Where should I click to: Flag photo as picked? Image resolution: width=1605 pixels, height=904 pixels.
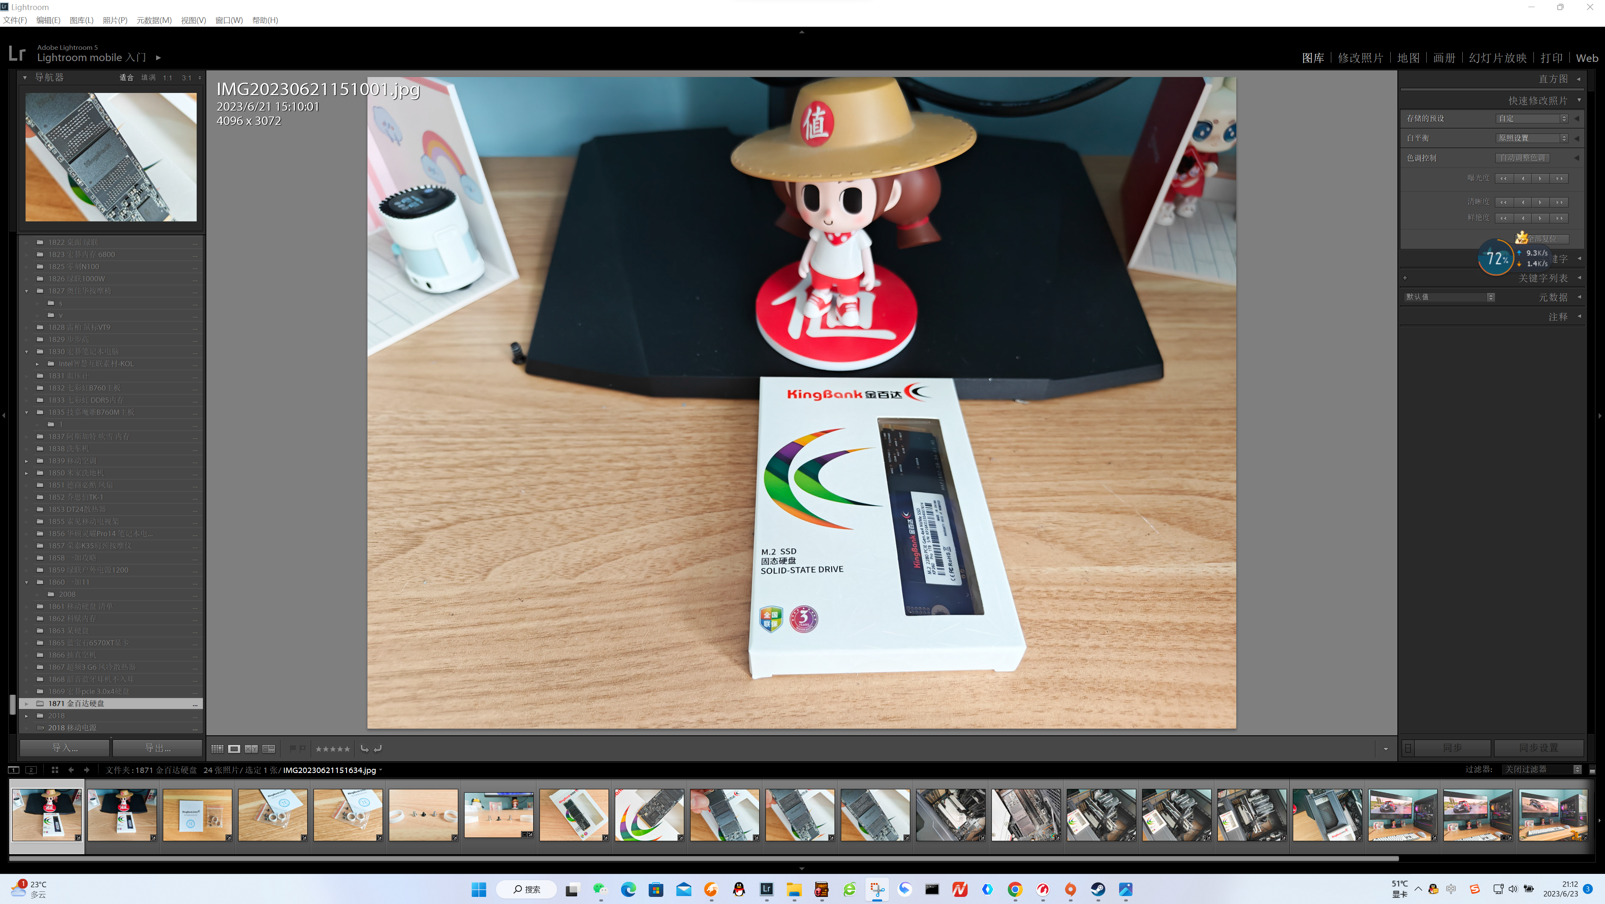(292, 748)
